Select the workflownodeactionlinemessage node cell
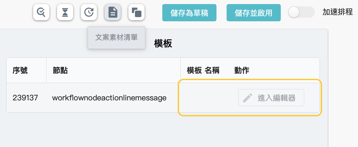358x147 pixels. [109, 98]
